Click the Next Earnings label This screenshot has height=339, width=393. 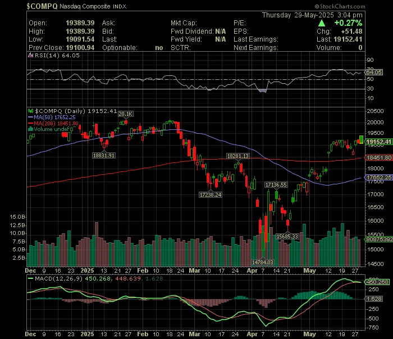256,48
